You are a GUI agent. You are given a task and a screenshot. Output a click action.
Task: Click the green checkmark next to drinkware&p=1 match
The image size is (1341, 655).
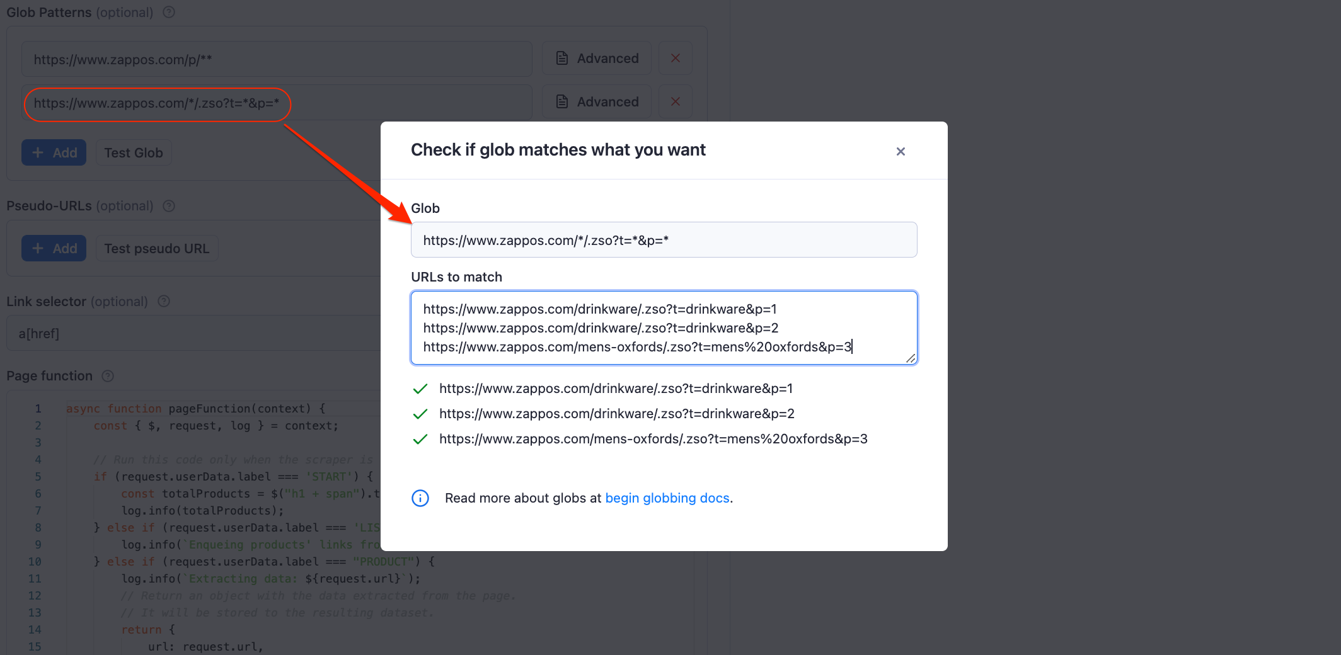(x=420, y=389)
